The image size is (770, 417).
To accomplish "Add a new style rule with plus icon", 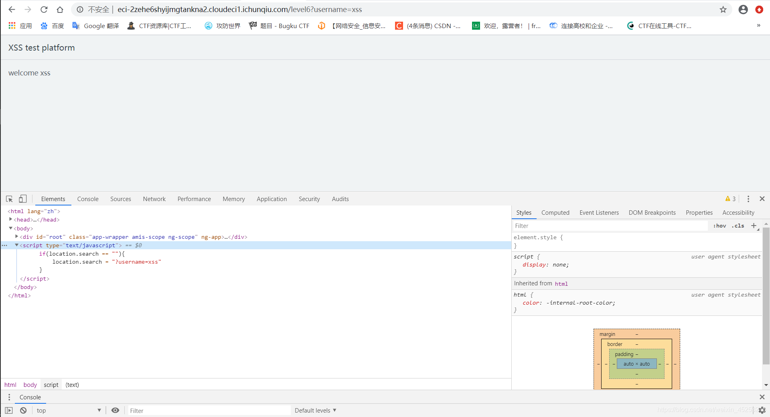I will coord(754,226).
